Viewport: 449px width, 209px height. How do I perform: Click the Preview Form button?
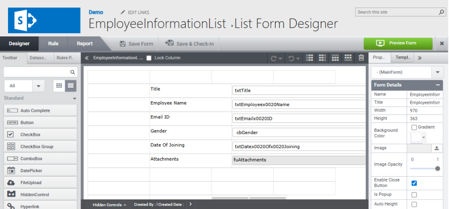point(398,43)
